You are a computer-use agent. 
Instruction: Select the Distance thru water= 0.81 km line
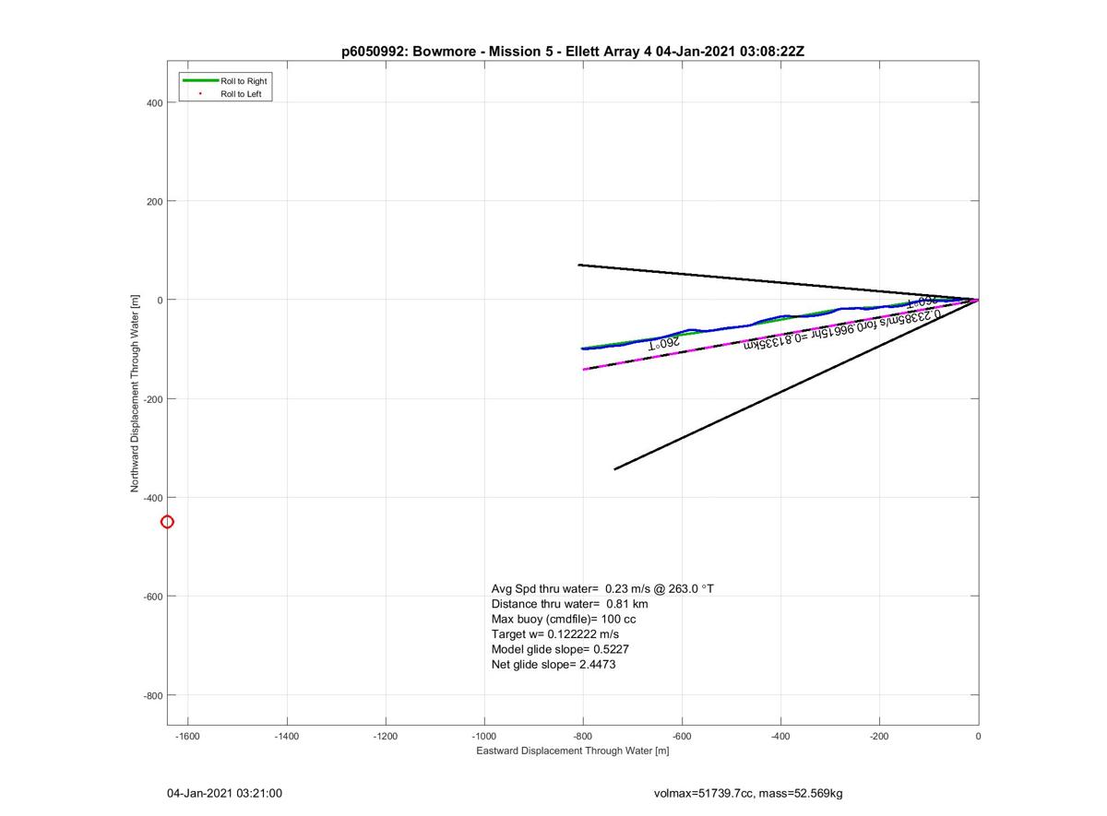[x=569, y=604]
